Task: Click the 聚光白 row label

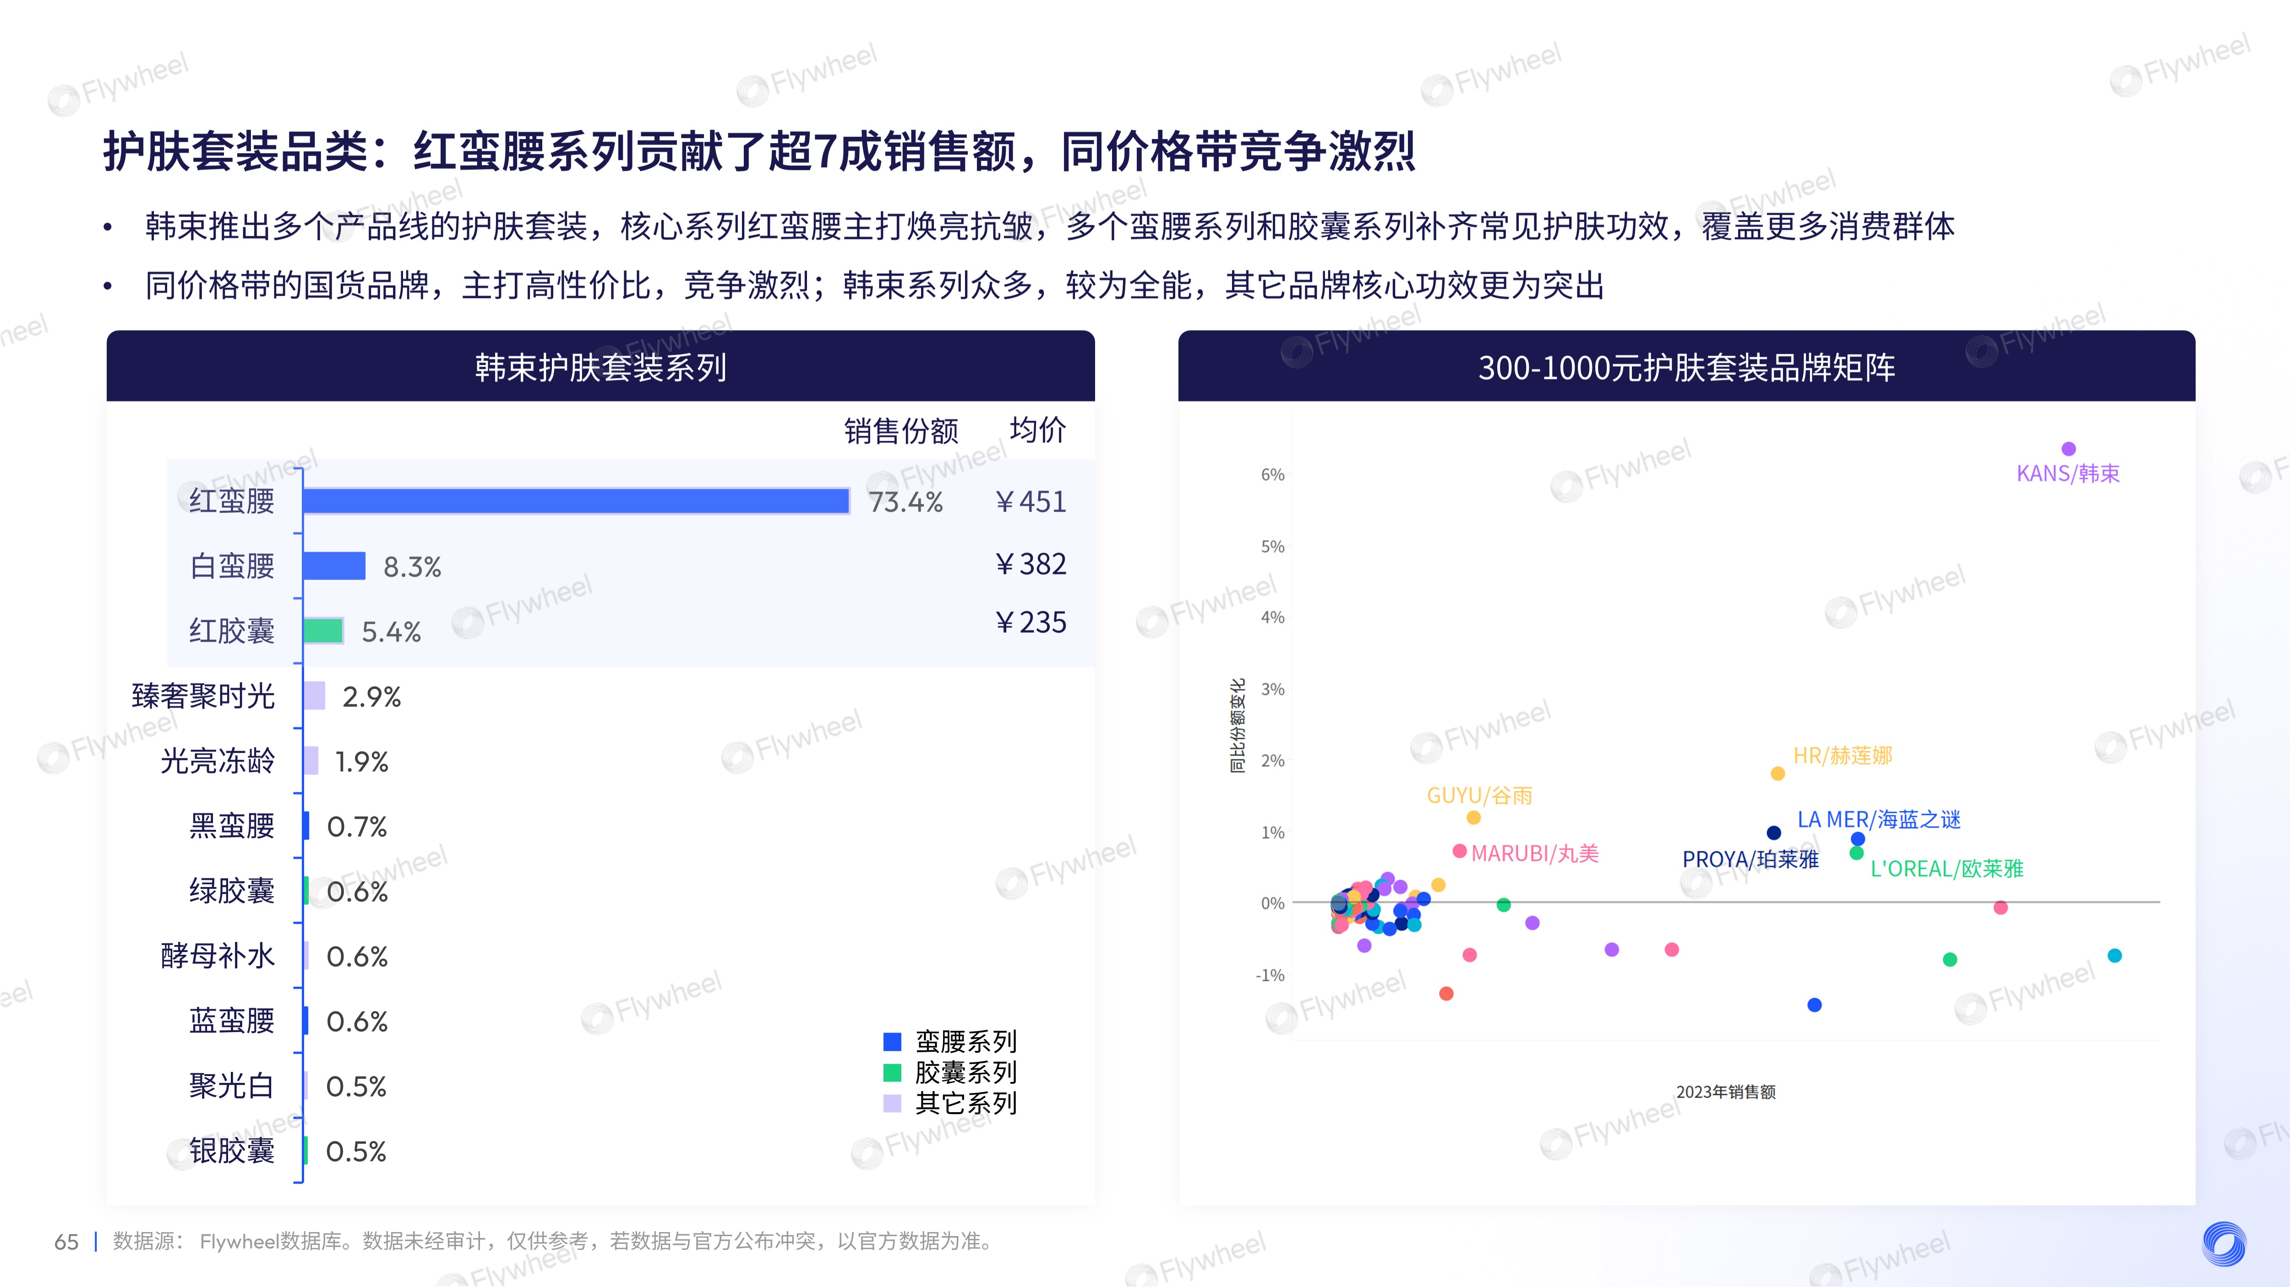Action: pos(232,1085)
